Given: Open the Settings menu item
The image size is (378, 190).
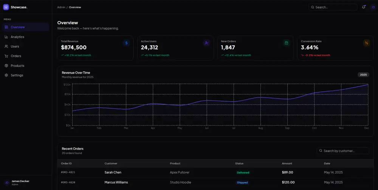Looking at the screenshot, I should pyautogui.click(x=26, y=75).
